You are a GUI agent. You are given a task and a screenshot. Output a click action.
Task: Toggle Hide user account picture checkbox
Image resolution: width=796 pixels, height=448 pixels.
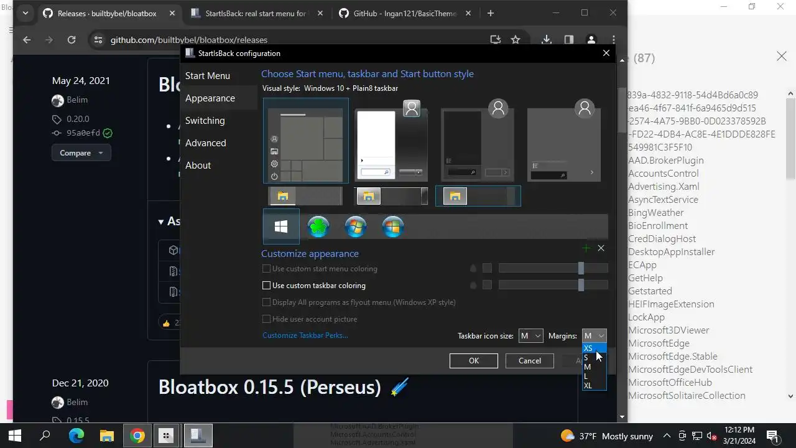(x=266, y=319)
